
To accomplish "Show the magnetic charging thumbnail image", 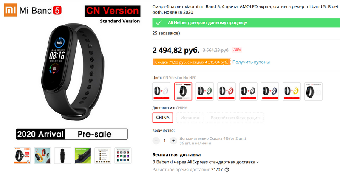I will click(x=82, y=156).
